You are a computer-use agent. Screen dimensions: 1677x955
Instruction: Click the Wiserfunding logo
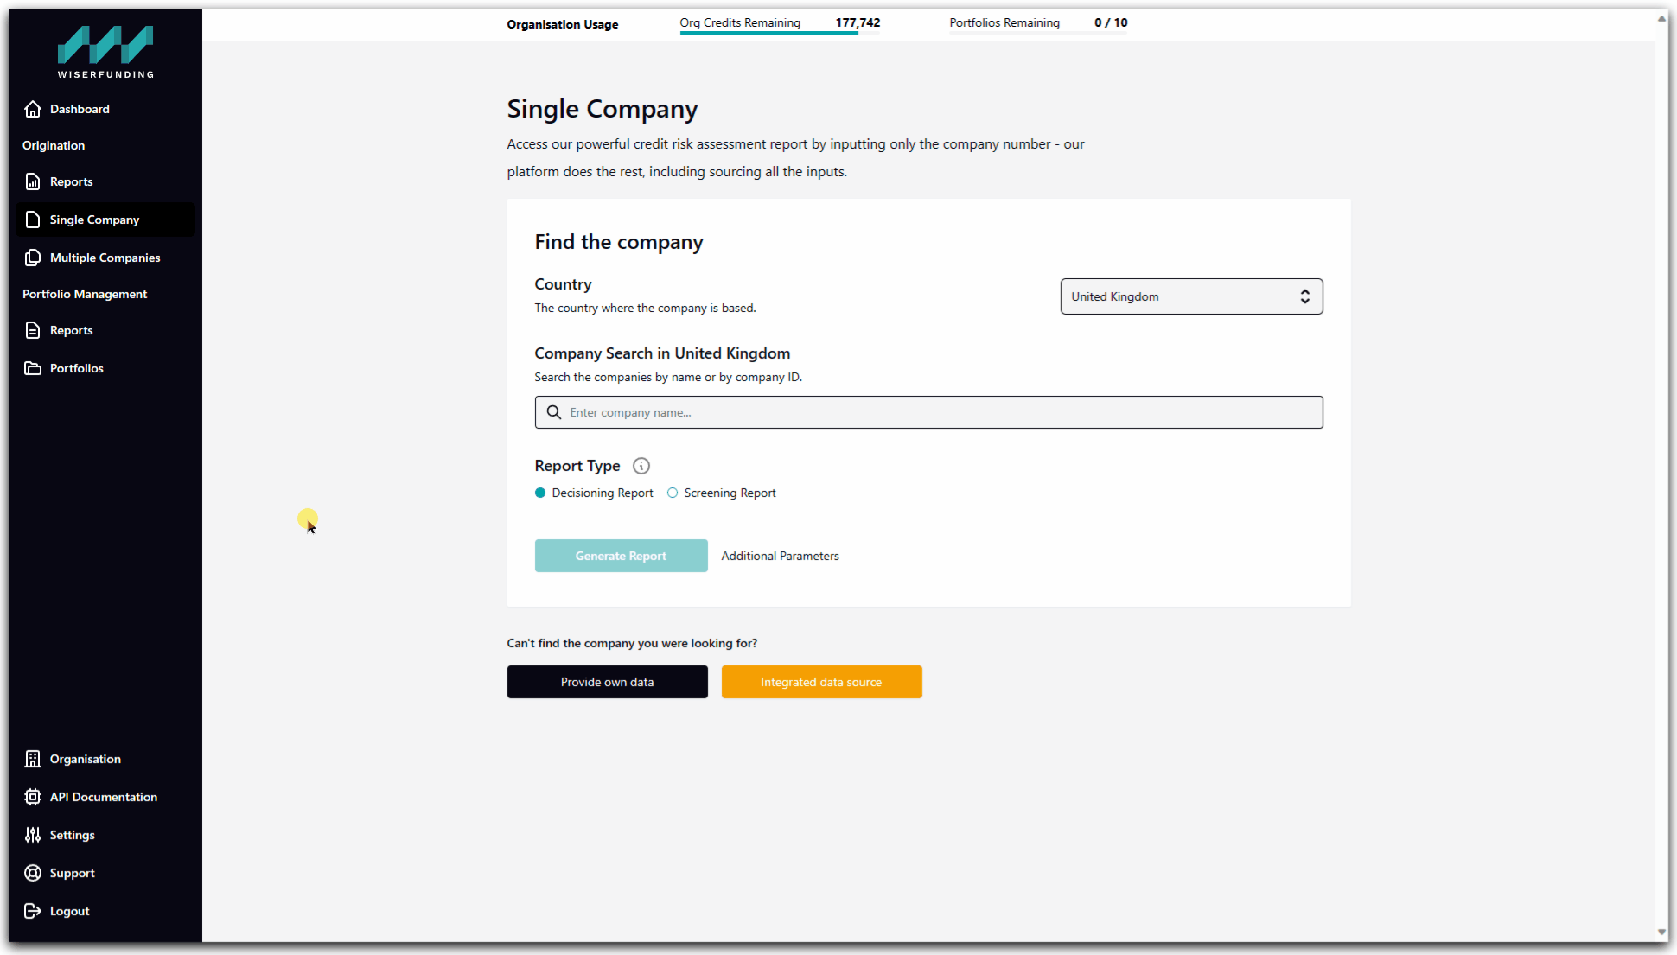(x=105, y=52)
